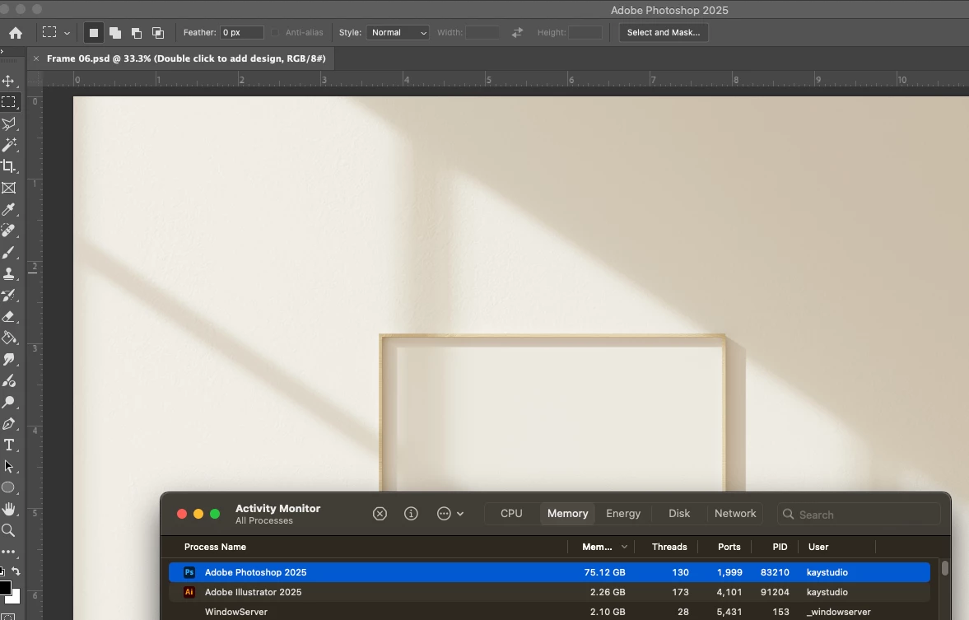Viewport: 969px width, 620px height.
Task: Click Activity Monitor info icon
Action: click(x=411, y=514)
